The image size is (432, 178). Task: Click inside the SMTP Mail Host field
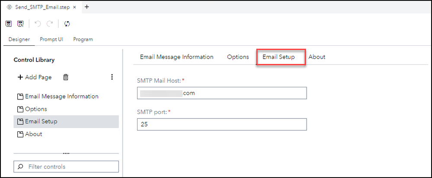click(x=221, y=93)
